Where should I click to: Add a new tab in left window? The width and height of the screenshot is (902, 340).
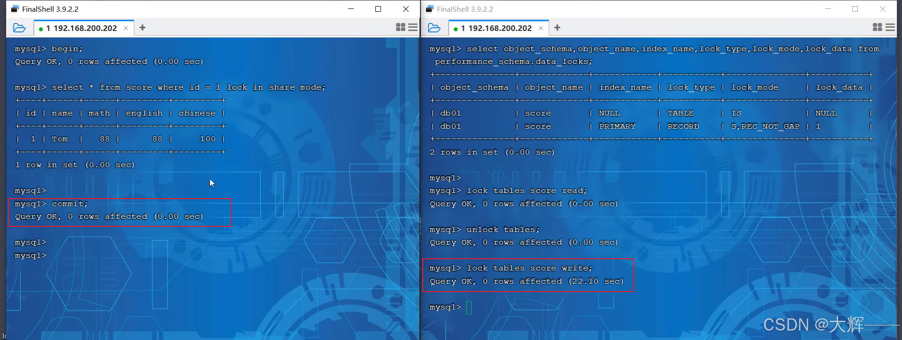coord(142,28)
